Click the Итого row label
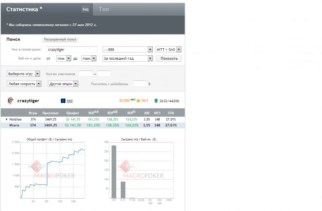The height and width of the screenshot is (211, 322). coord(14,125)
